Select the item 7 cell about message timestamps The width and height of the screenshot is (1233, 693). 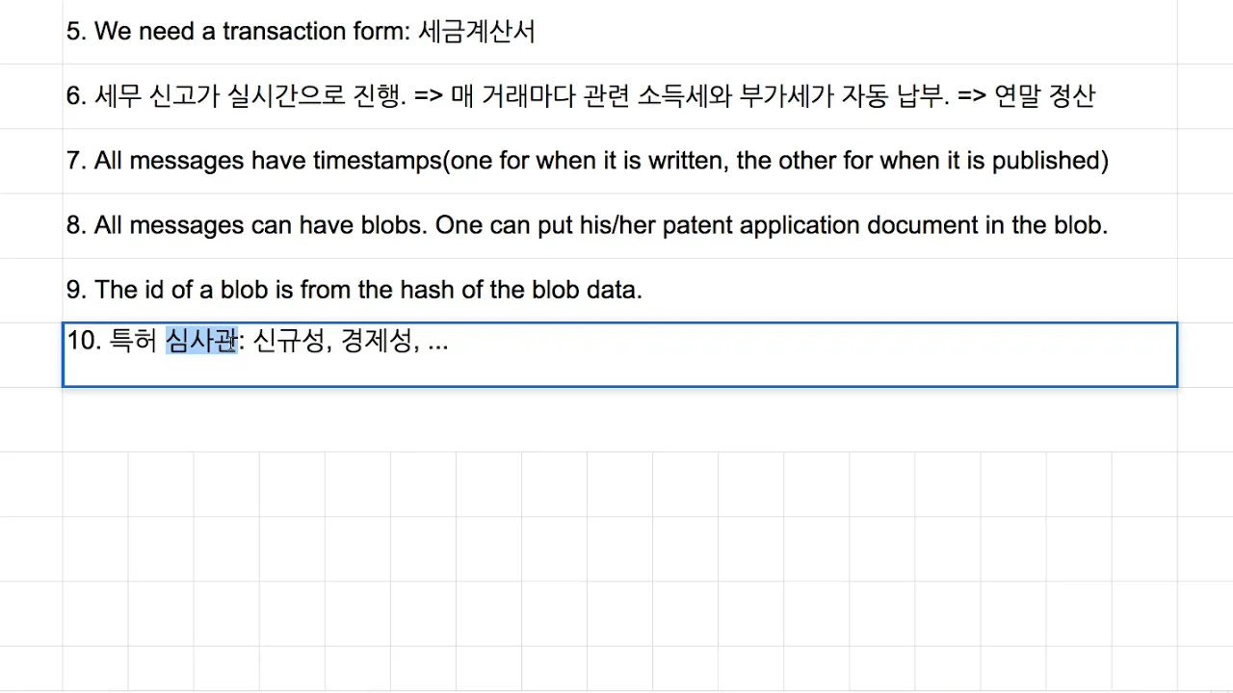[619, 161]
